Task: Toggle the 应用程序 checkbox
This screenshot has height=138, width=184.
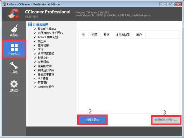Action: coord(35,45)
